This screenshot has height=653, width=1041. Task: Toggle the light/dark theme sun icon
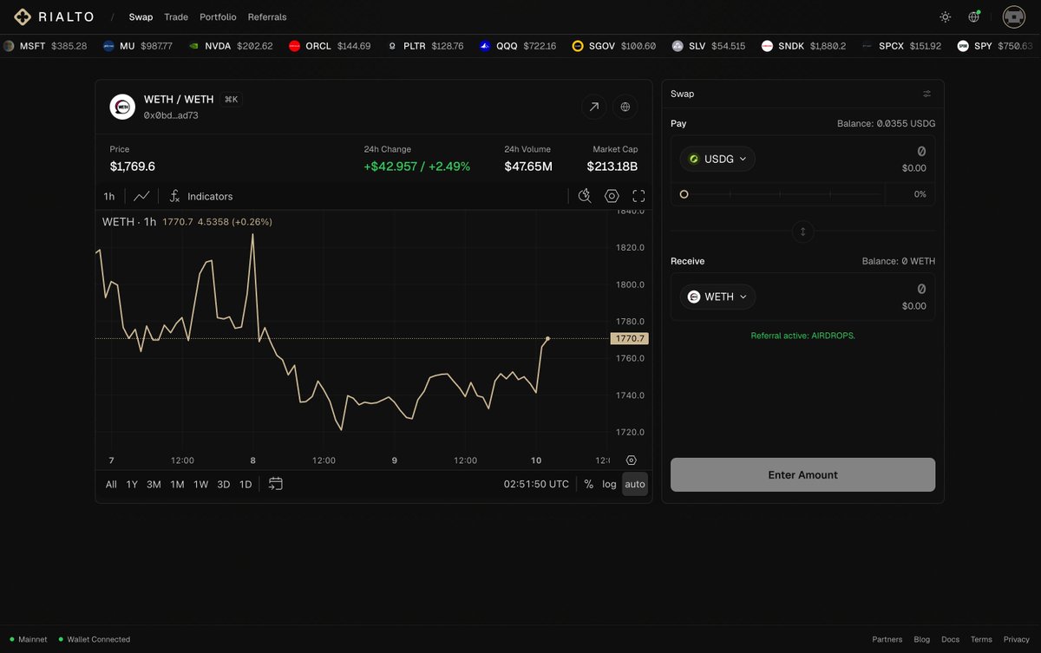(945, 16)
